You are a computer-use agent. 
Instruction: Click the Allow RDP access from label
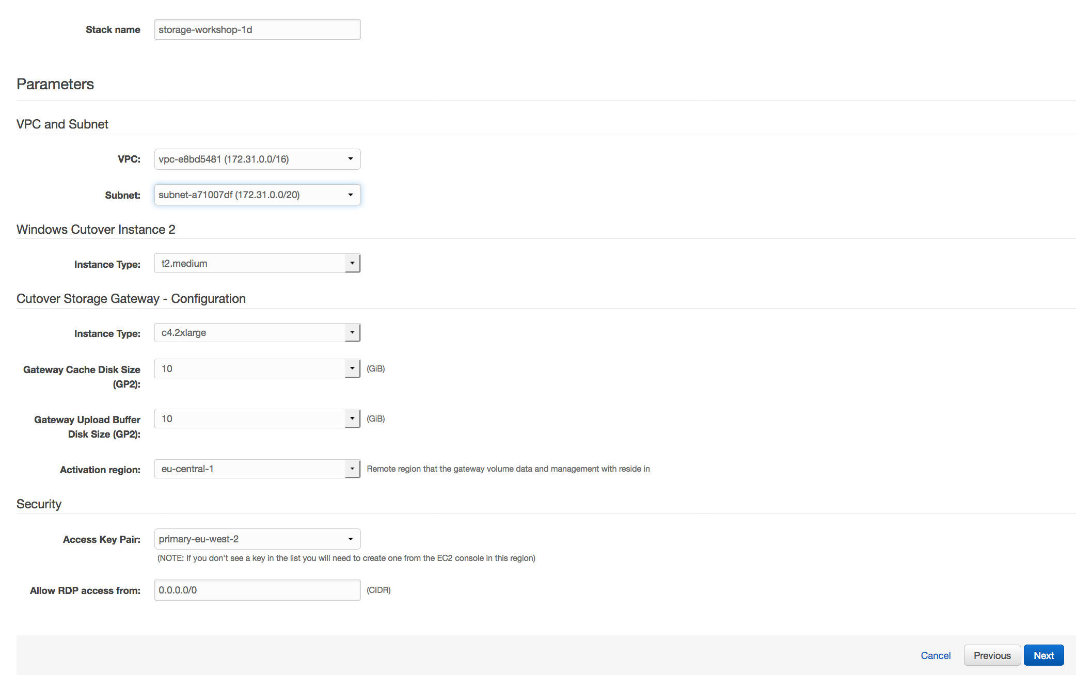tap(85, 590)
